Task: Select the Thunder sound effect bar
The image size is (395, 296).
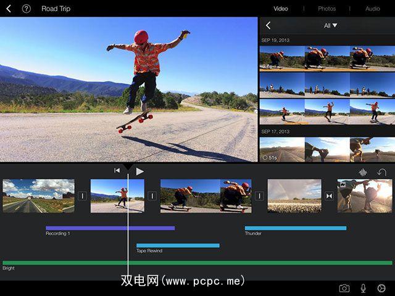Action: point(296,228)
